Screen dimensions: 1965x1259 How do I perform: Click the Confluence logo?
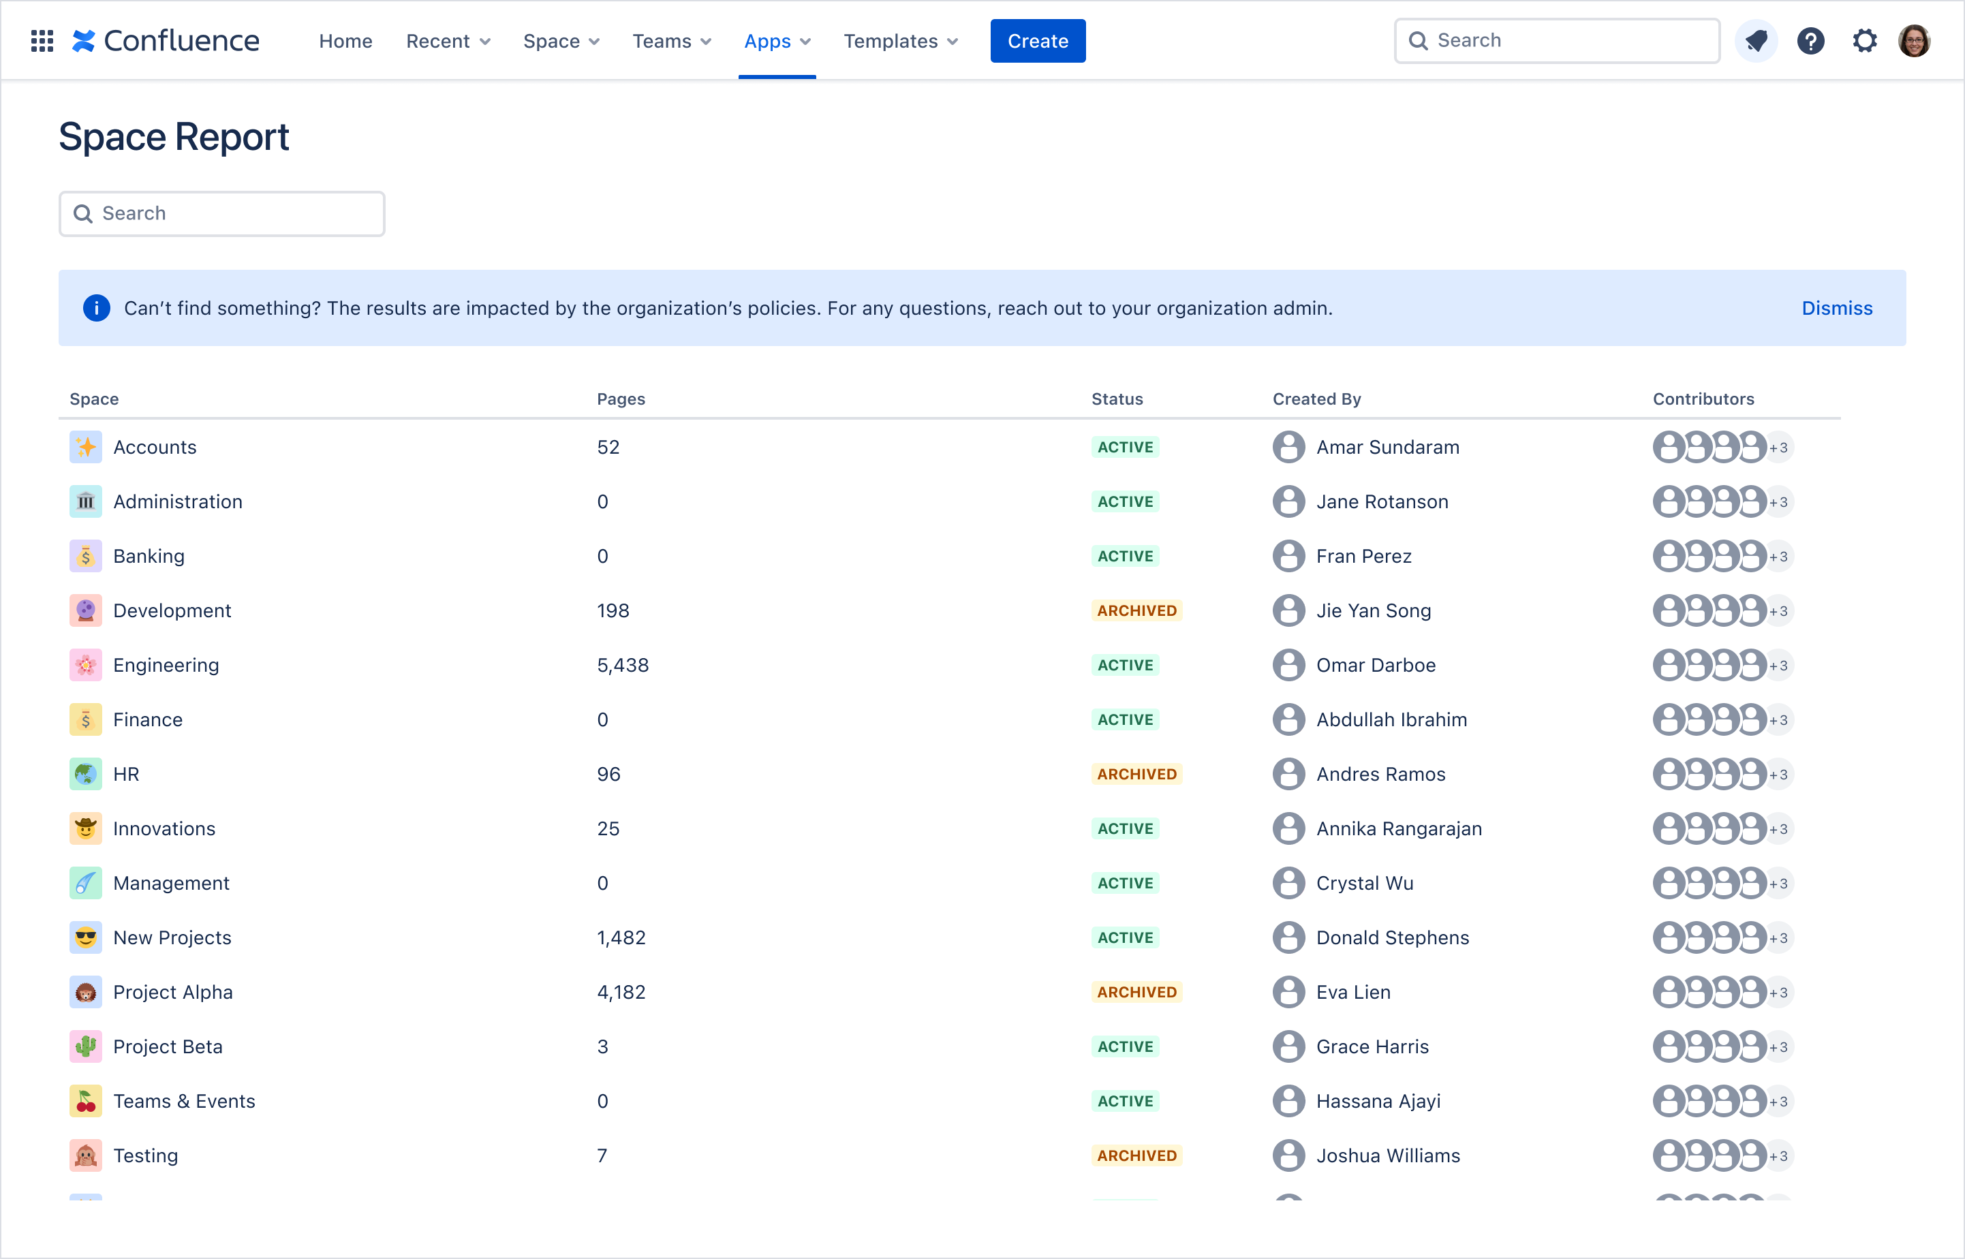[166, 41]
